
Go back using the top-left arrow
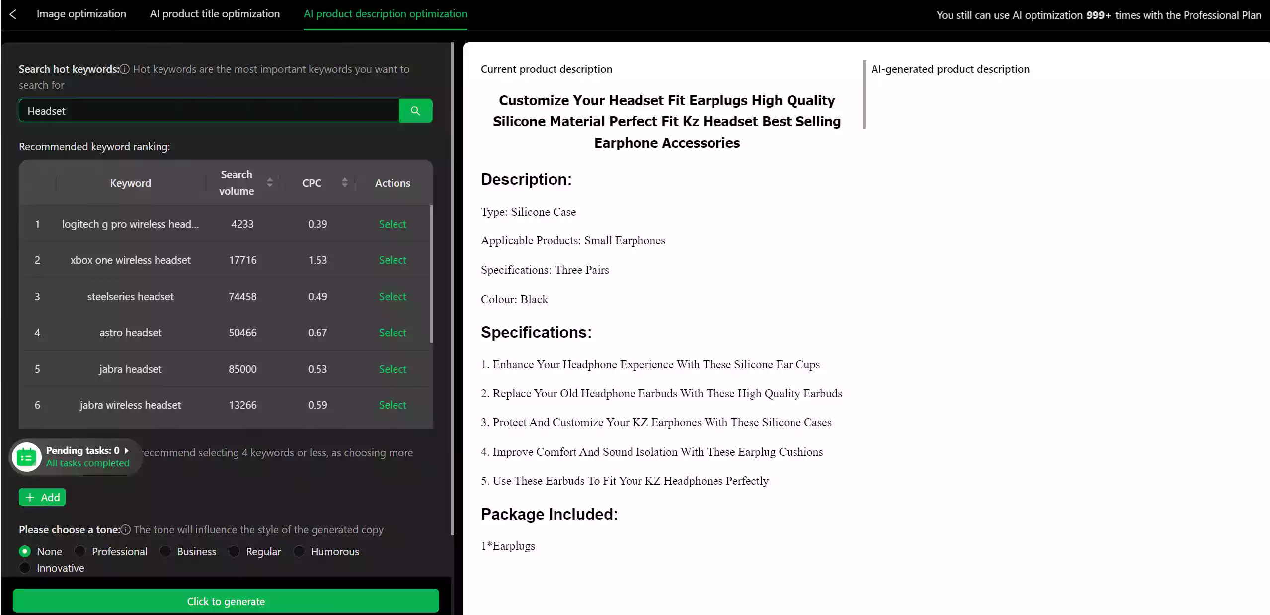tap(13, 14)
